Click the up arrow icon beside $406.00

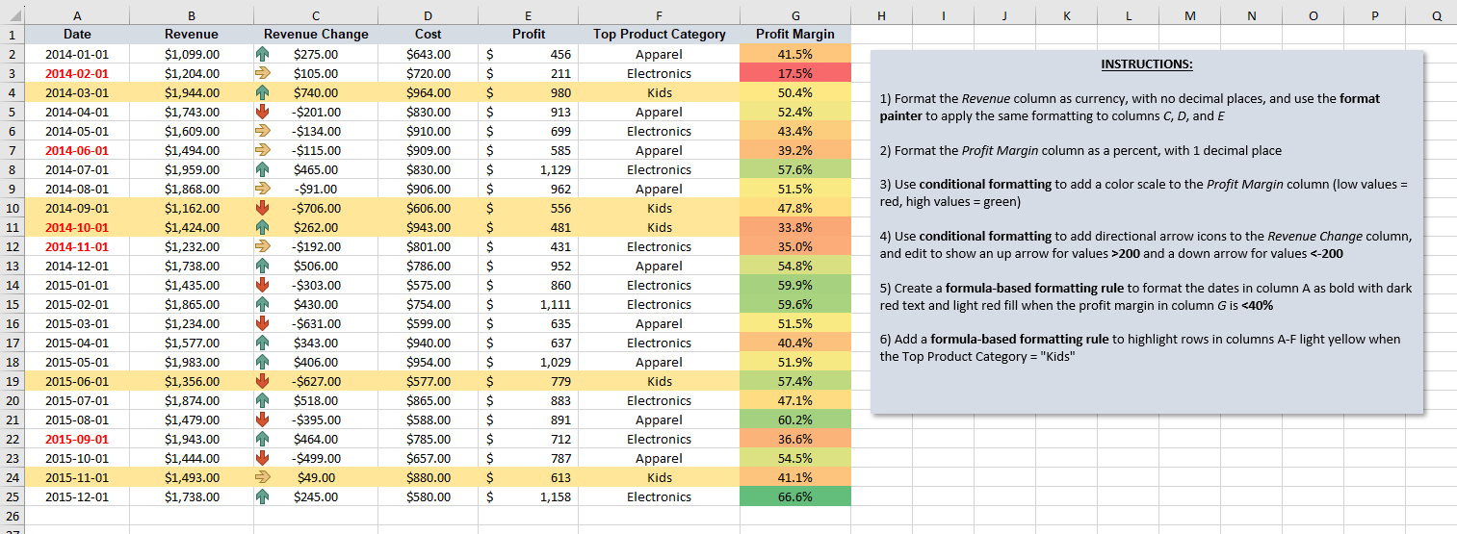coord(263,363)
